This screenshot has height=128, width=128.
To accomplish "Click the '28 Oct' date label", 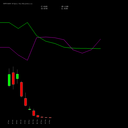I will click(x=13, y=122).
